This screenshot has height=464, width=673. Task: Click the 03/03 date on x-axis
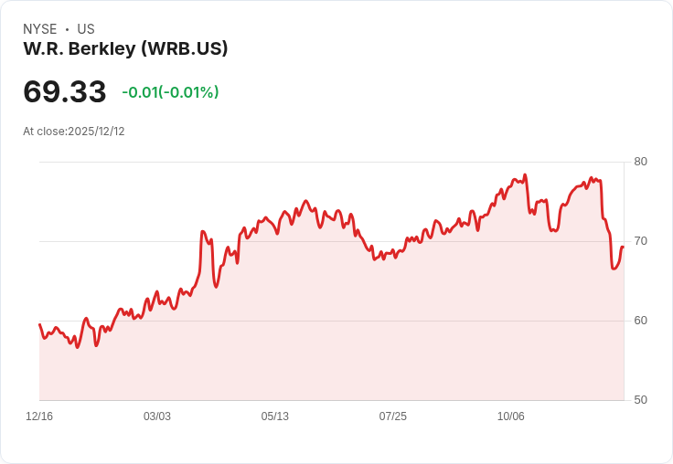157,416
